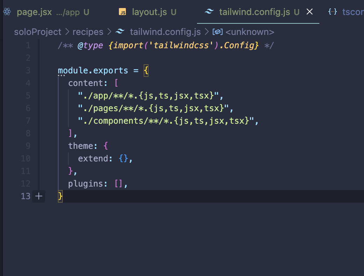Click the U modified badge on layout.js tab
The width and height of the screenshot is (364, 276).
(173, 12)
